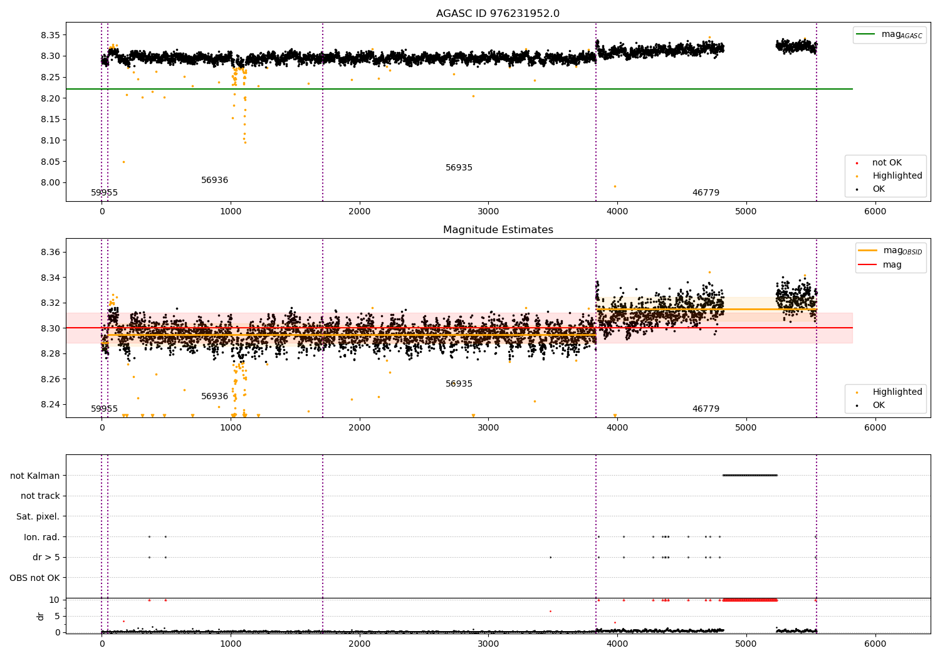Click the 'Magnitude Estimates' plot title
940x658 pixels.
[498, 230]
